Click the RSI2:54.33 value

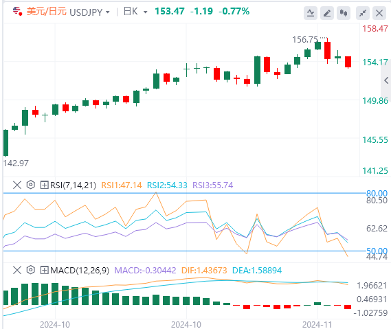167,185
